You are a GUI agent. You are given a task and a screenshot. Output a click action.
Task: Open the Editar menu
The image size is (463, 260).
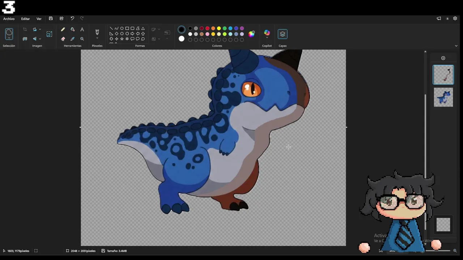(25, 19)
